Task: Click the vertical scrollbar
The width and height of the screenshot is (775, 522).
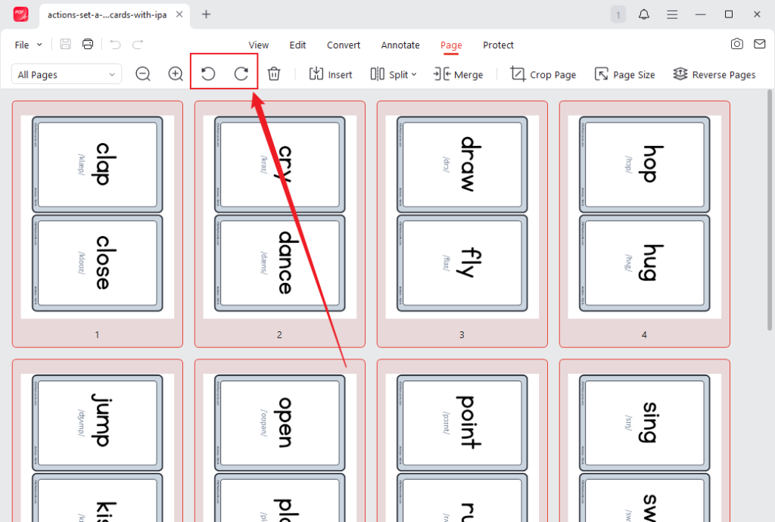Action: coord(769,210)
